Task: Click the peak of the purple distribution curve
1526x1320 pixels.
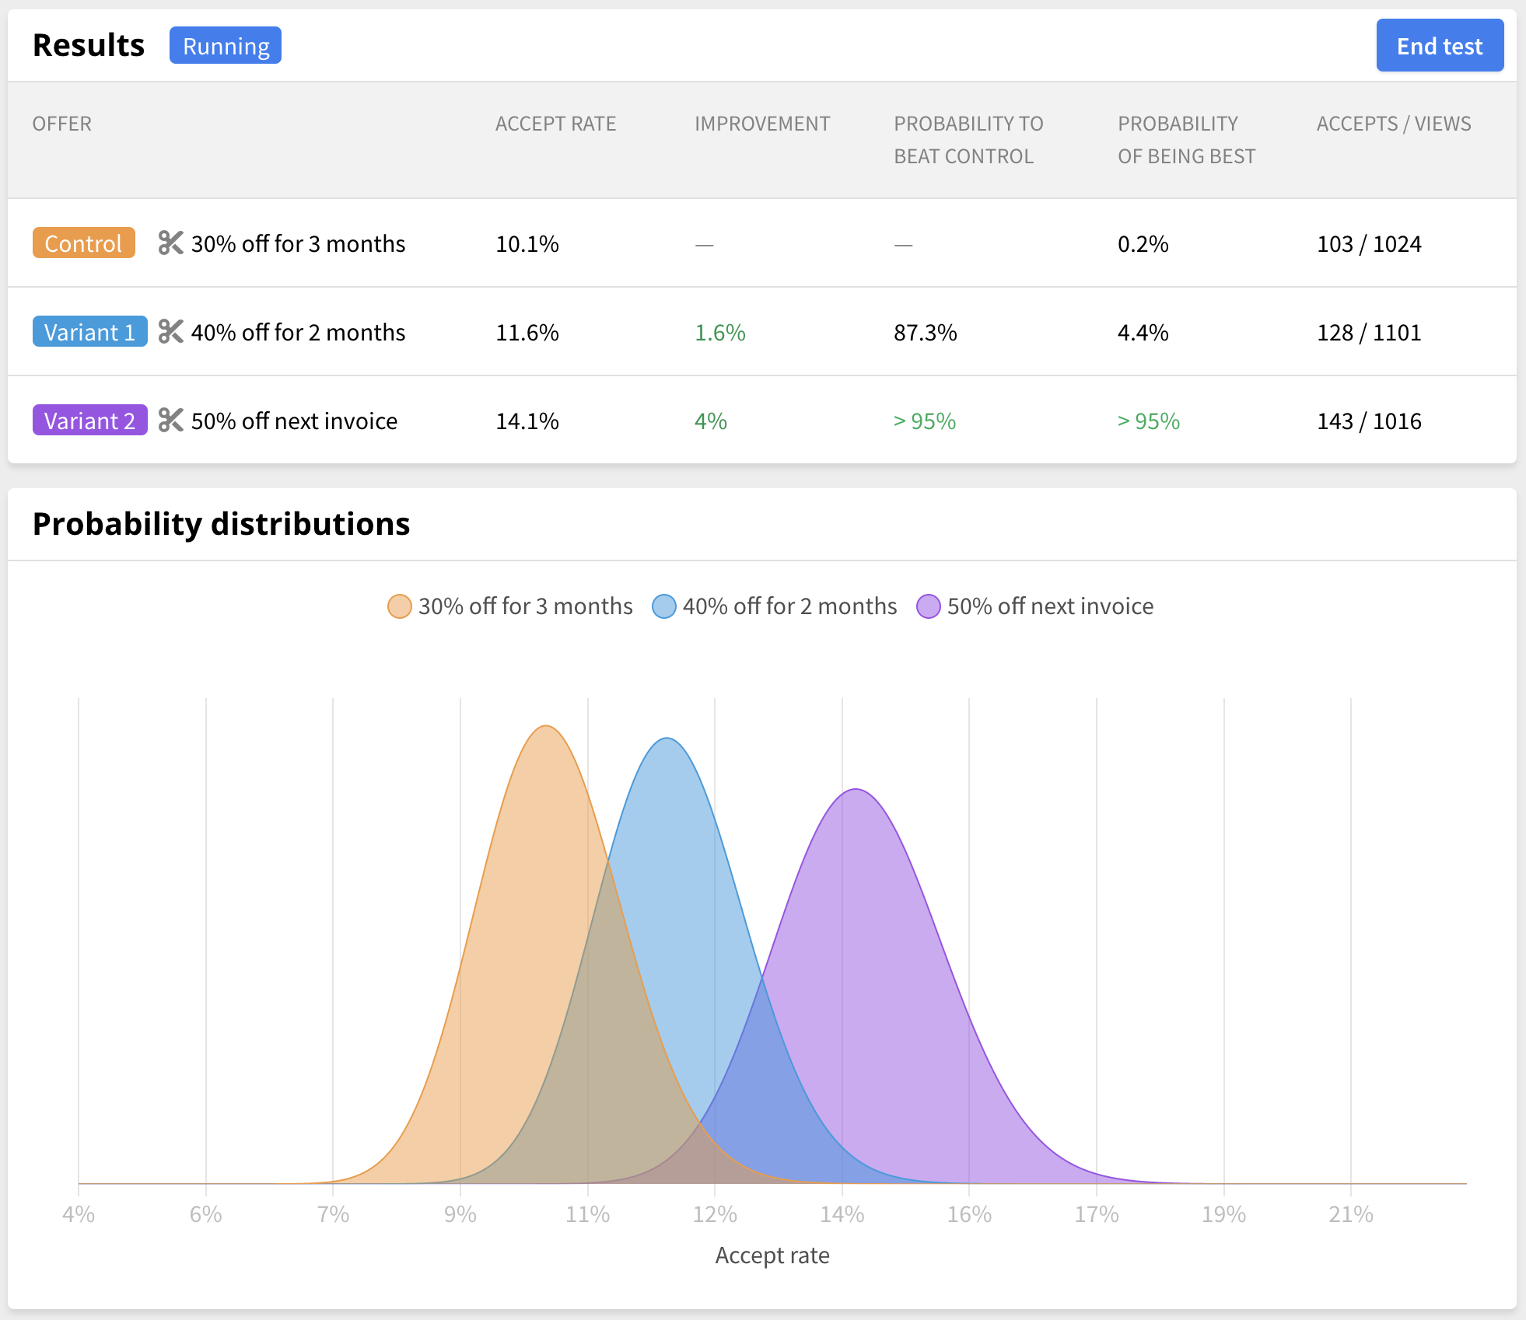Action: click(x=856, y=791)
